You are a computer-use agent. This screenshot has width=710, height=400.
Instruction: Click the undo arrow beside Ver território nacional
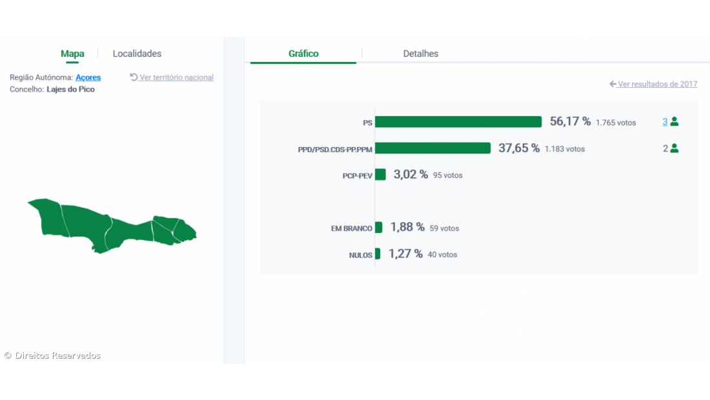tap(134, 77)
